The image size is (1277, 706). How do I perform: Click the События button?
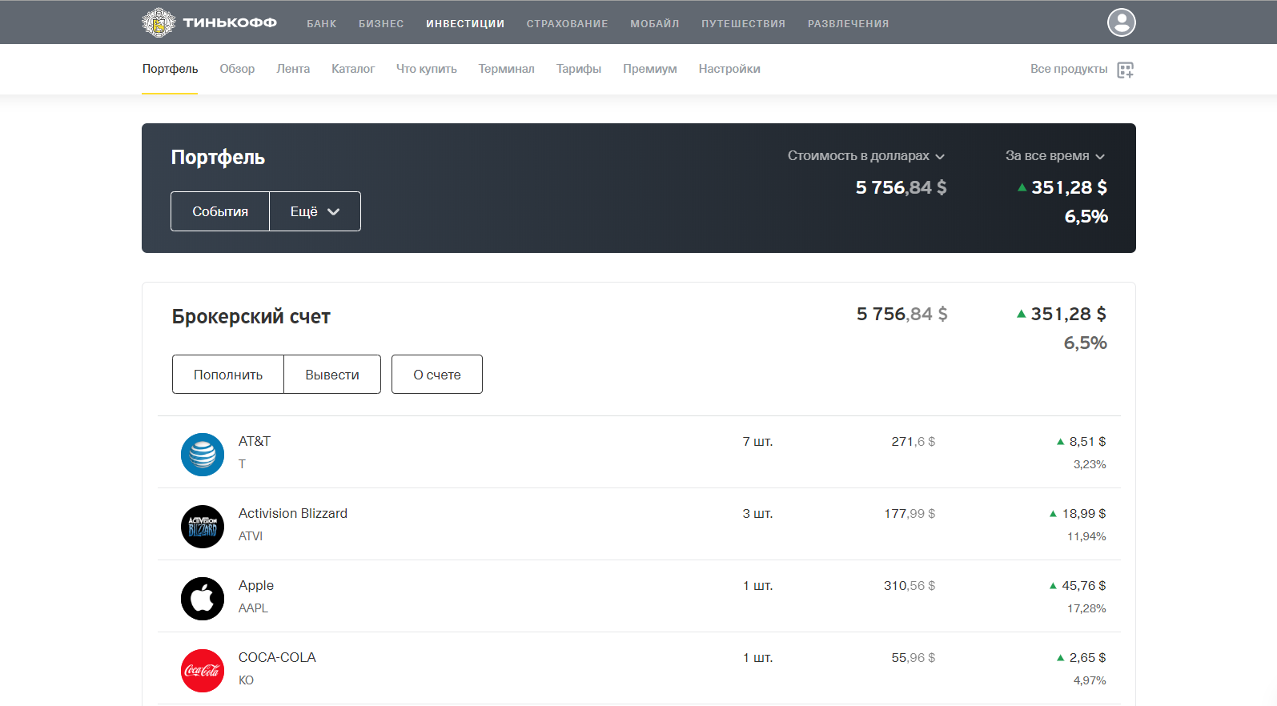(x=220, y=211)
